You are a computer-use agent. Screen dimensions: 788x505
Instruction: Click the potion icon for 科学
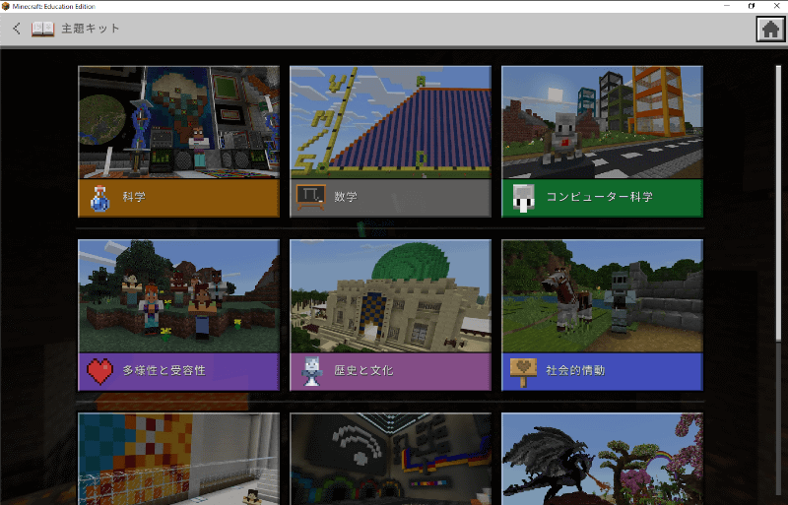tap(98, 197)
